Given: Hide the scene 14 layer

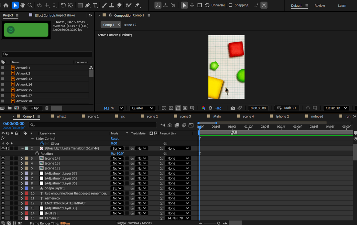Looking at the screenshot, I should click(3, 158).
